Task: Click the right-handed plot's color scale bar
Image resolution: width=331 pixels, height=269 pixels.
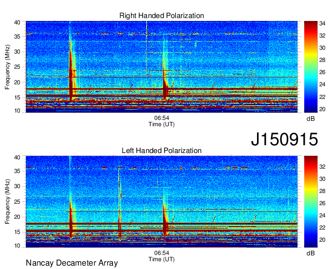Action: point(311,67)
